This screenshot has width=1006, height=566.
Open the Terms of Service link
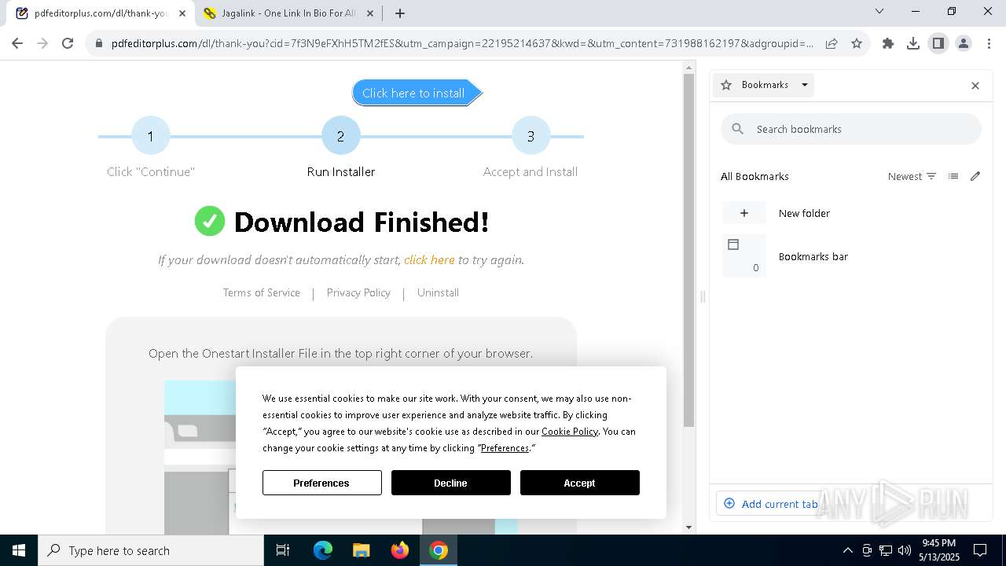coord(262,292)
